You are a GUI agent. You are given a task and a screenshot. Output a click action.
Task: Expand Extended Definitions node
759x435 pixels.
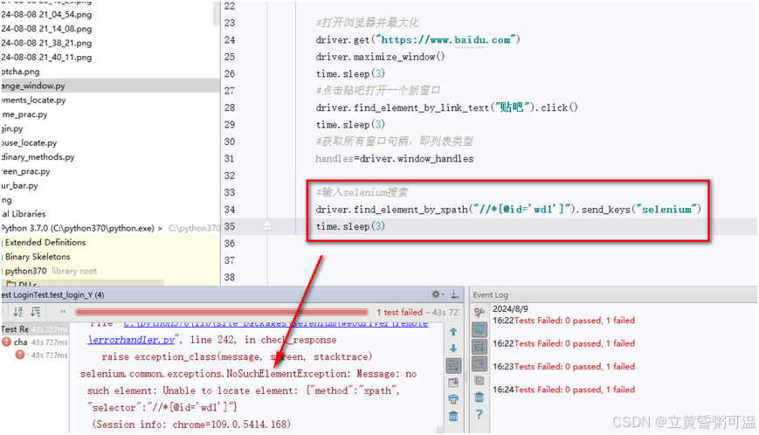click(45, 243)
